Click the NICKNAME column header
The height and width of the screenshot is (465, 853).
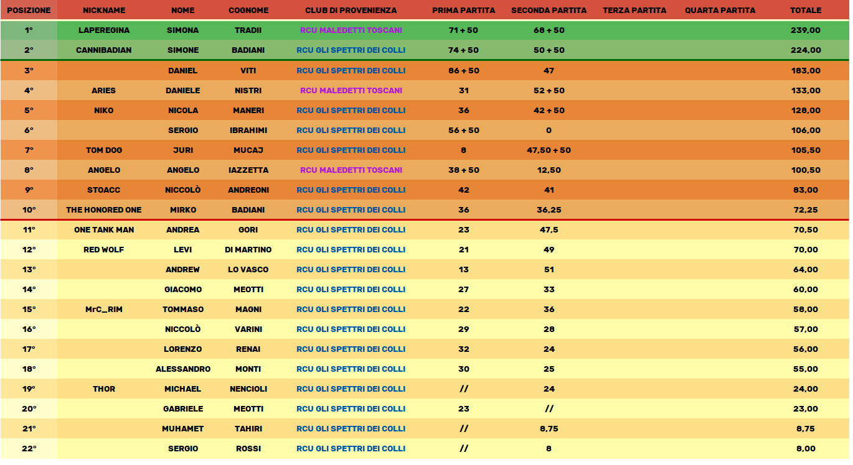click(104, 11)
